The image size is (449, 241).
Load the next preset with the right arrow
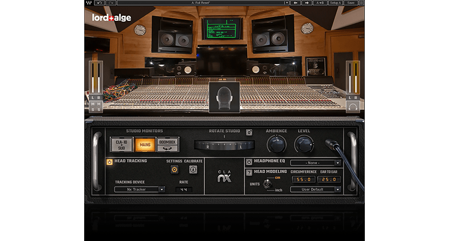coord(306,3)
